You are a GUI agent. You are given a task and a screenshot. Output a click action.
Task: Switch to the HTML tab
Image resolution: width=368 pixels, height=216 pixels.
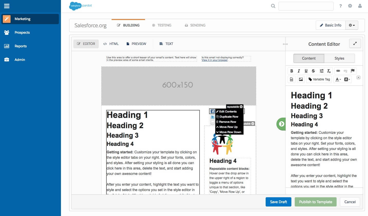pyautogui.click(x=111, y=44)
